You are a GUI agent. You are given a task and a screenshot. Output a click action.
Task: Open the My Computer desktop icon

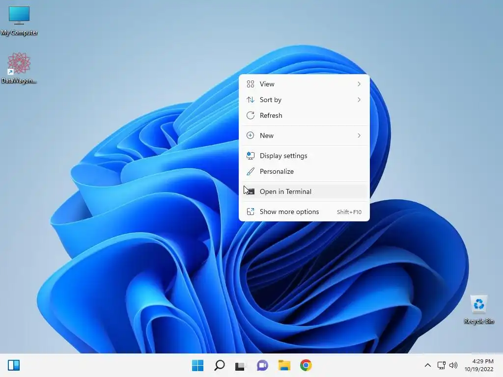(19, 20)
